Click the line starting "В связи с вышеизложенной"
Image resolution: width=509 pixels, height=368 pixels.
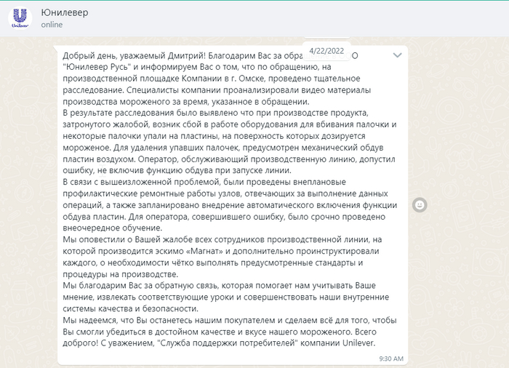[x=204, y=182]
